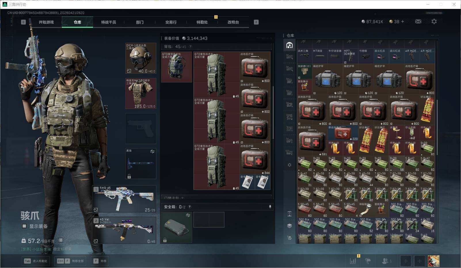
Task: Select the 战地医疗箱 with +344 in backpack
Action: (255, 159)
